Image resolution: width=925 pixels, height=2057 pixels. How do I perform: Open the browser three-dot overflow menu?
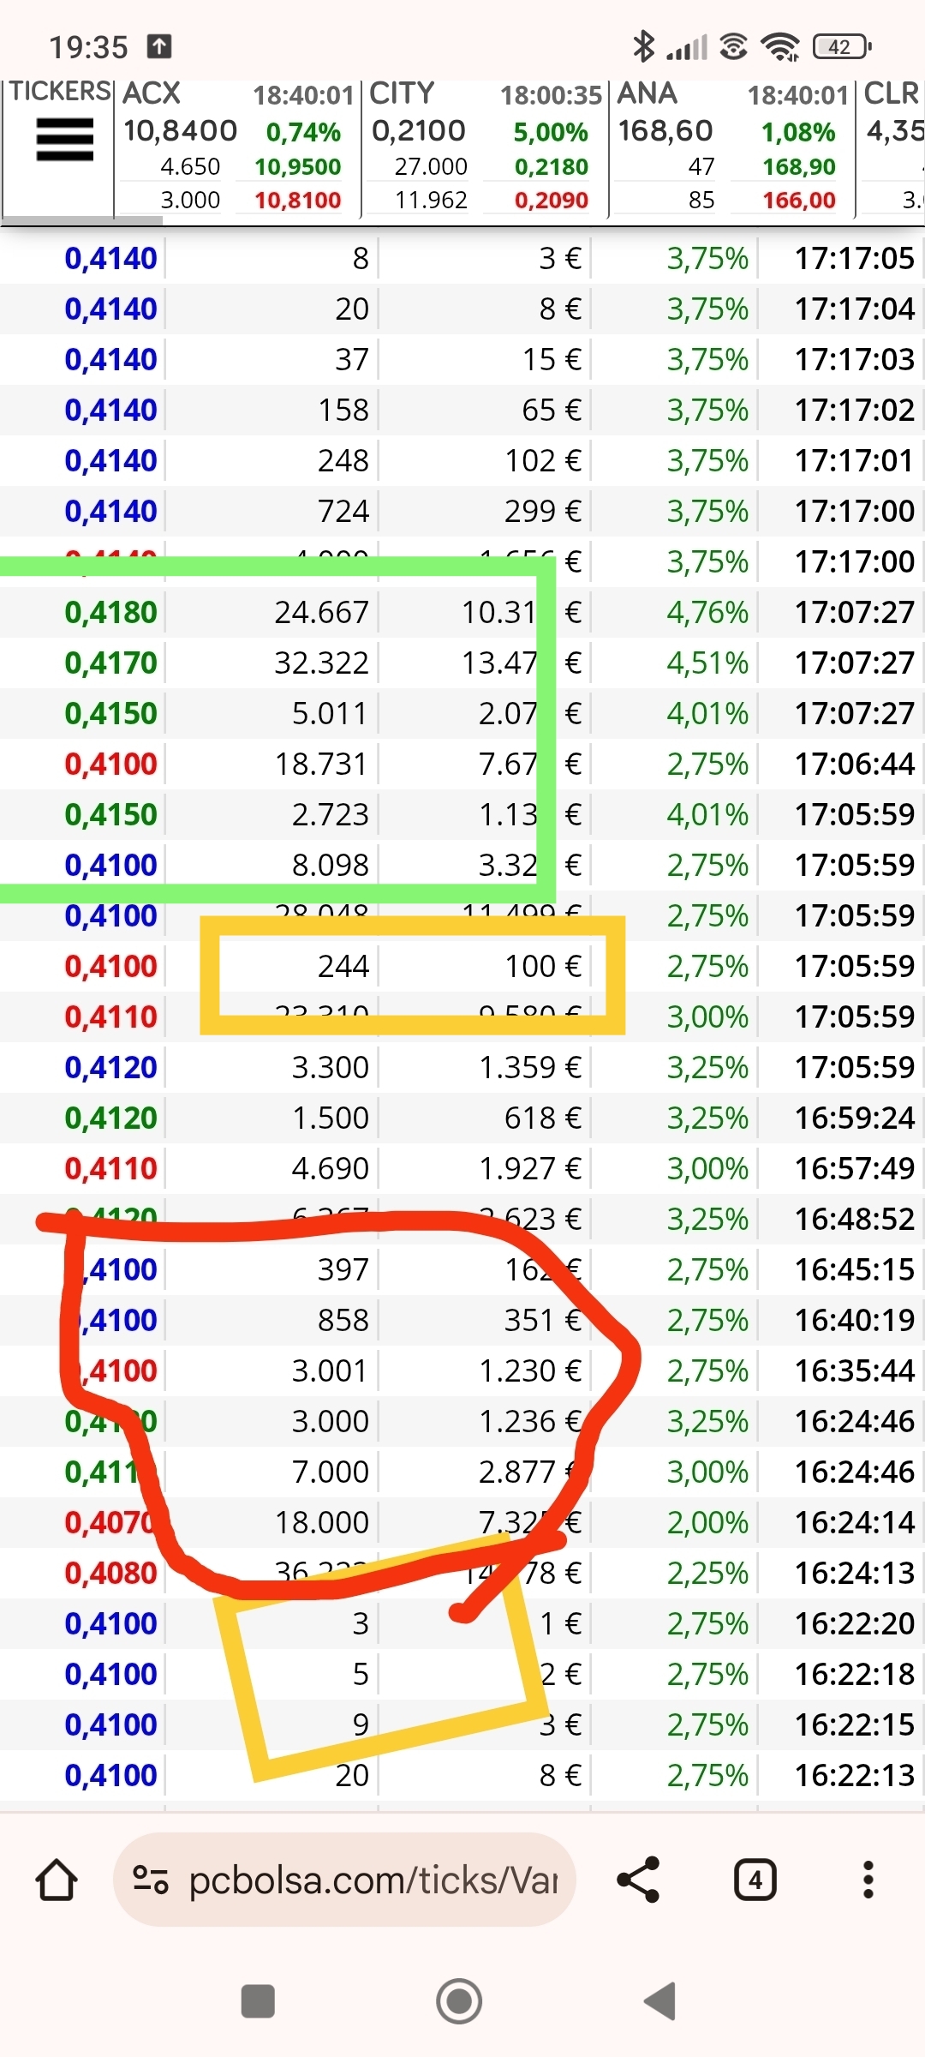point(868,1880)
